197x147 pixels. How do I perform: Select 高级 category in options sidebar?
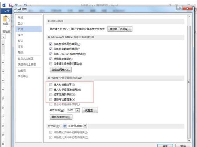[x=21, y=52]
